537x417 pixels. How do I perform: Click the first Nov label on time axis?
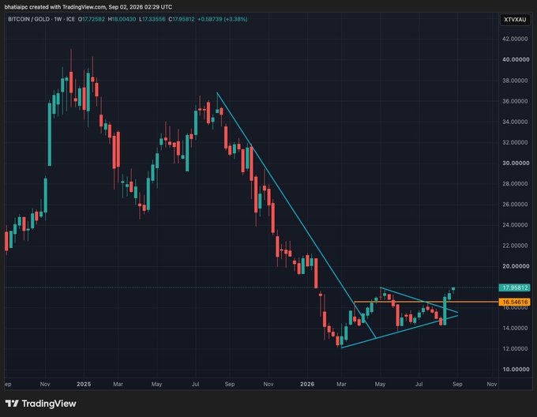[x=45, y=384]
